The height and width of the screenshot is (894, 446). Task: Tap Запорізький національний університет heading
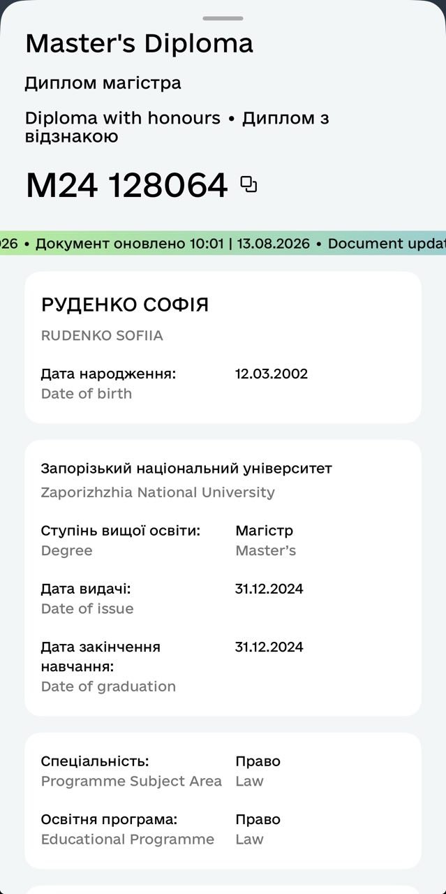point(186,469)
